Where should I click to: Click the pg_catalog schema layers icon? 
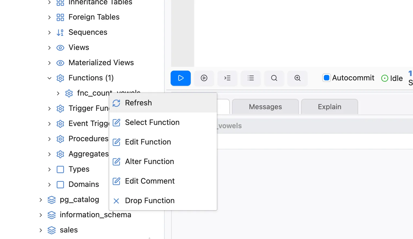(x=51, y=200)
